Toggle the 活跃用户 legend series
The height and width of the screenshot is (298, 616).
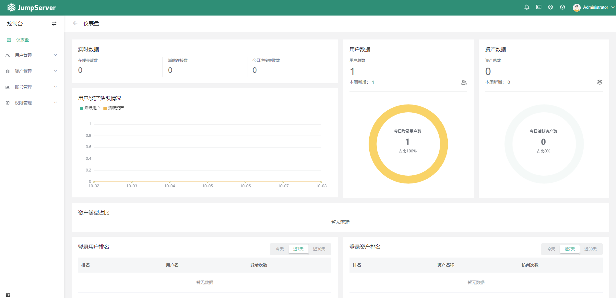tap(90, 108)
